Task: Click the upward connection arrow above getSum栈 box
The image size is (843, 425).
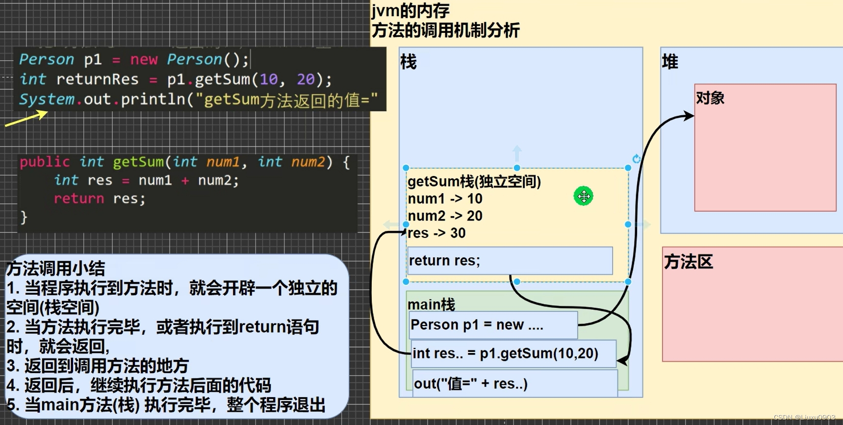Action: [x=517, y=152]
